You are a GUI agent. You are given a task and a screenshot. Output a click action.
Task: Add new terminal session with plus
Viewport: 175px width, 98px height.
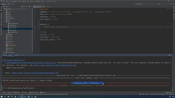[23, 55]
